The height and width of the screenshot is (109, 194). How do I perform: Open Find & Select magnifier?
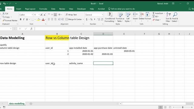pos(175,17)
